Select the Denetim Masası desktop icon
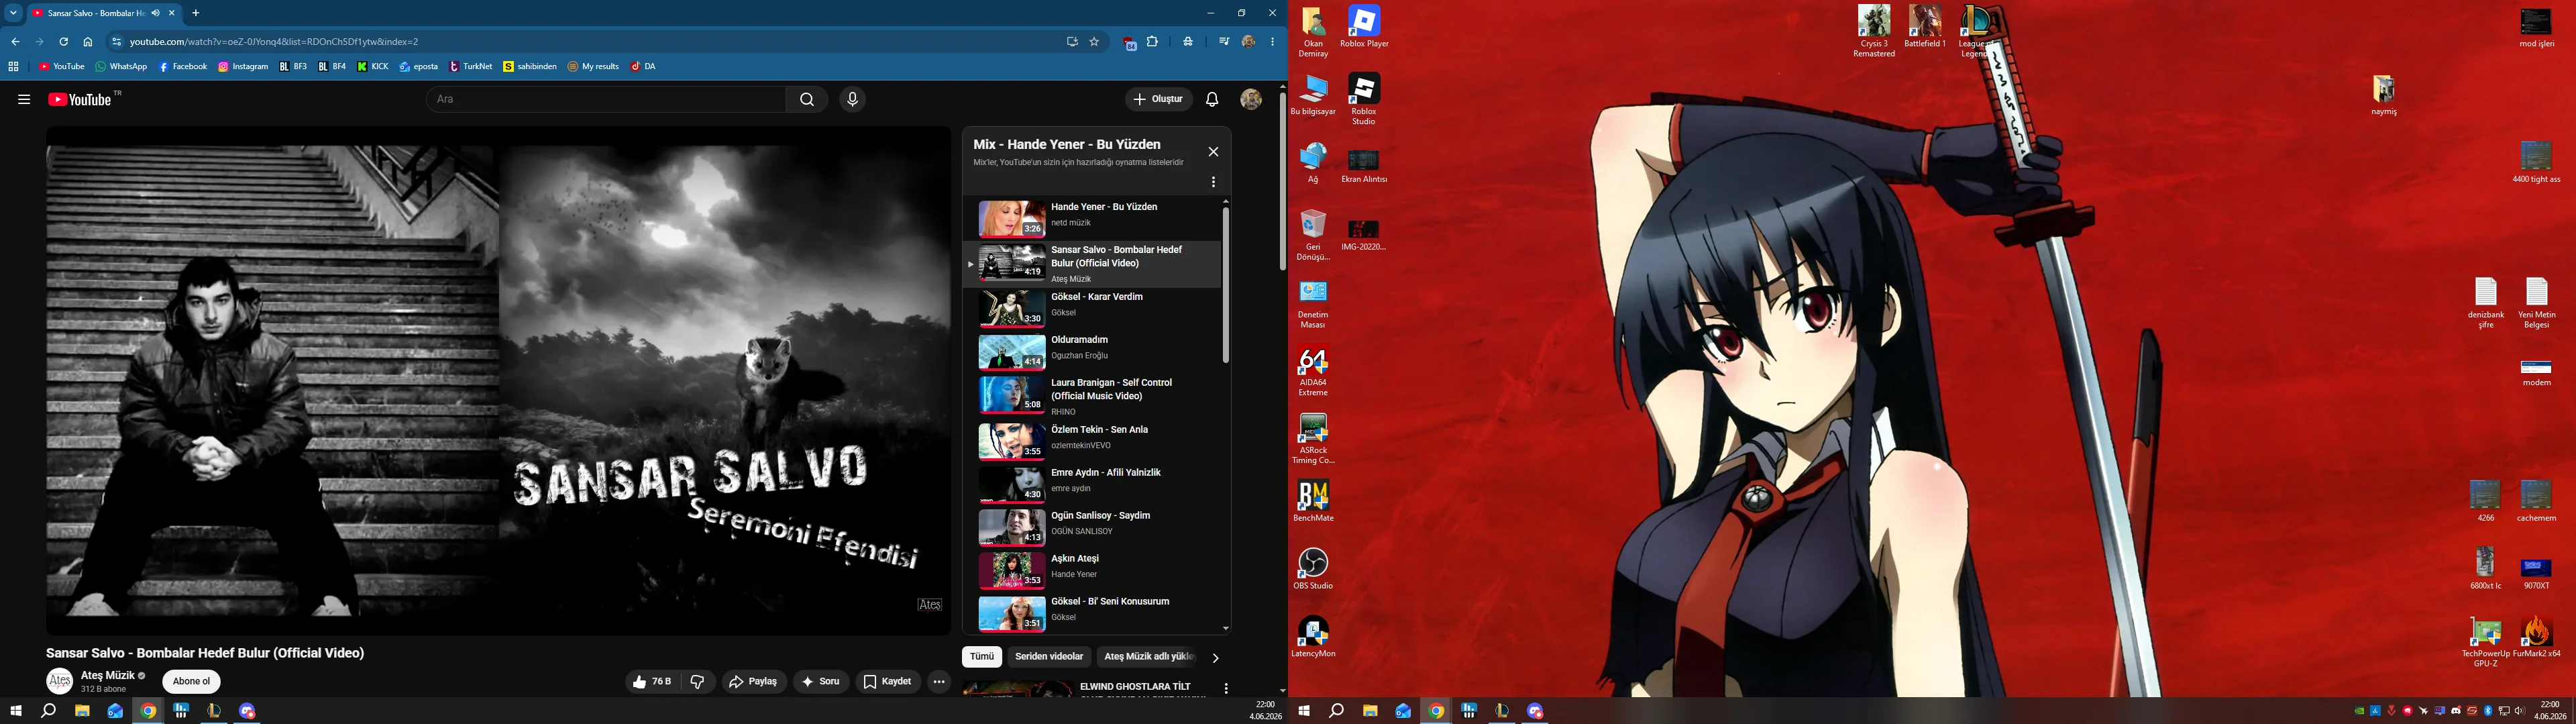2576x724 pixels. pyautogui.click(x=1313, y=303)
